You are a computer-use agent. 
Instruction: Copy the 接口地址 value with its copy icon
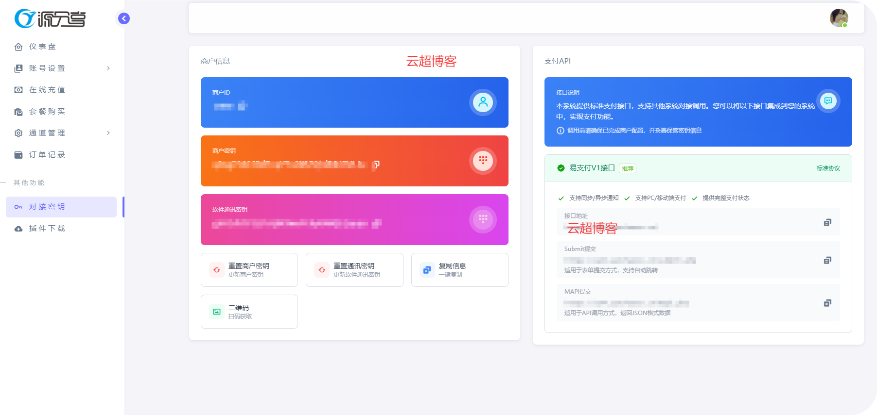(827, 222)
